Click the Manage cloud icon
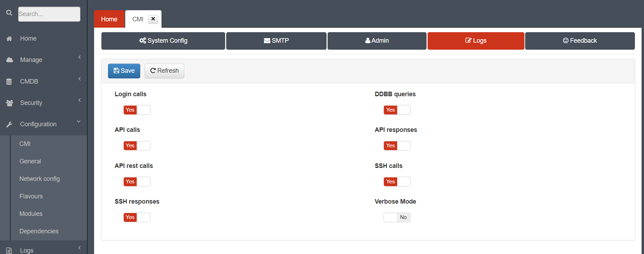 click(x=9, y=60)
